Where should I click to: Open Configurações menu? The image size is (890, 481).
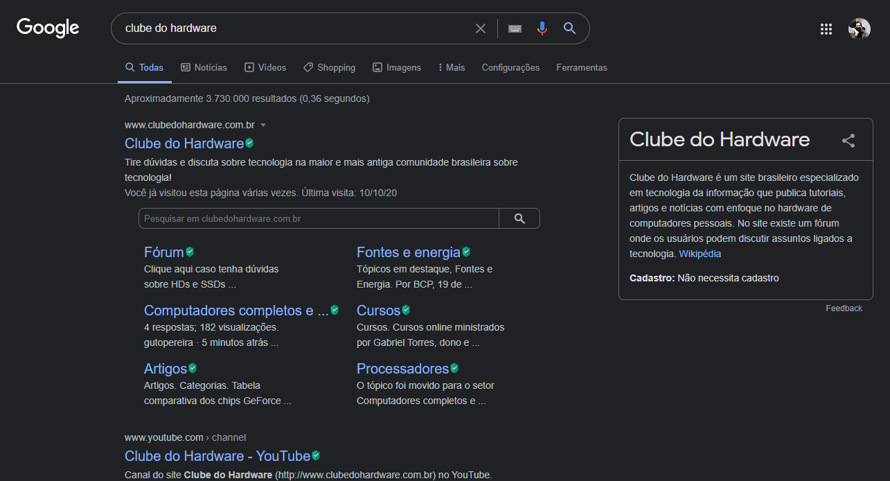point(510,67)
